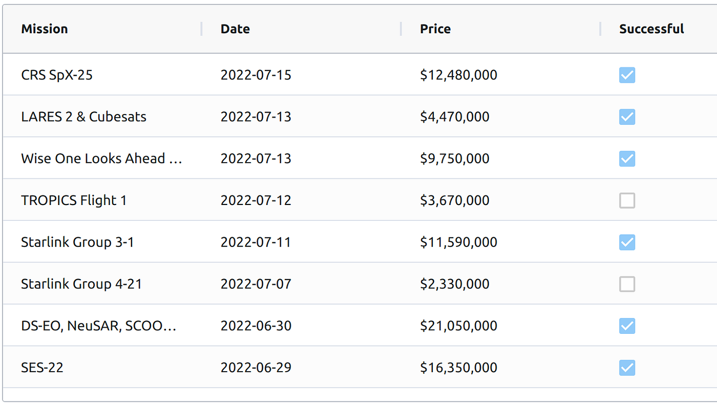Uncheck Successful box in DS-EO, NeuSAR row
This screenshot has width=717, height=410.
(x=627, y=326)
